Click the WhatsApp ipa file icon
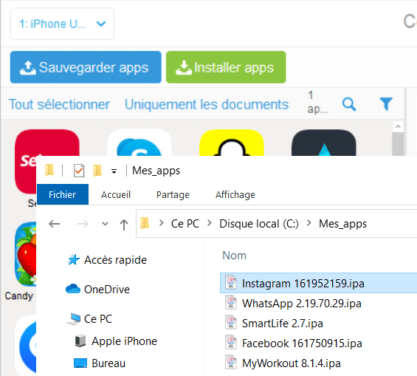417x376 pixels. point(231,302)
